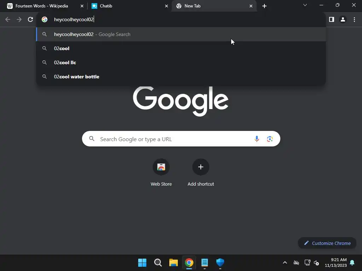Click the Add shortcut button
Viewport: 362px width, 271px height.
201,172
